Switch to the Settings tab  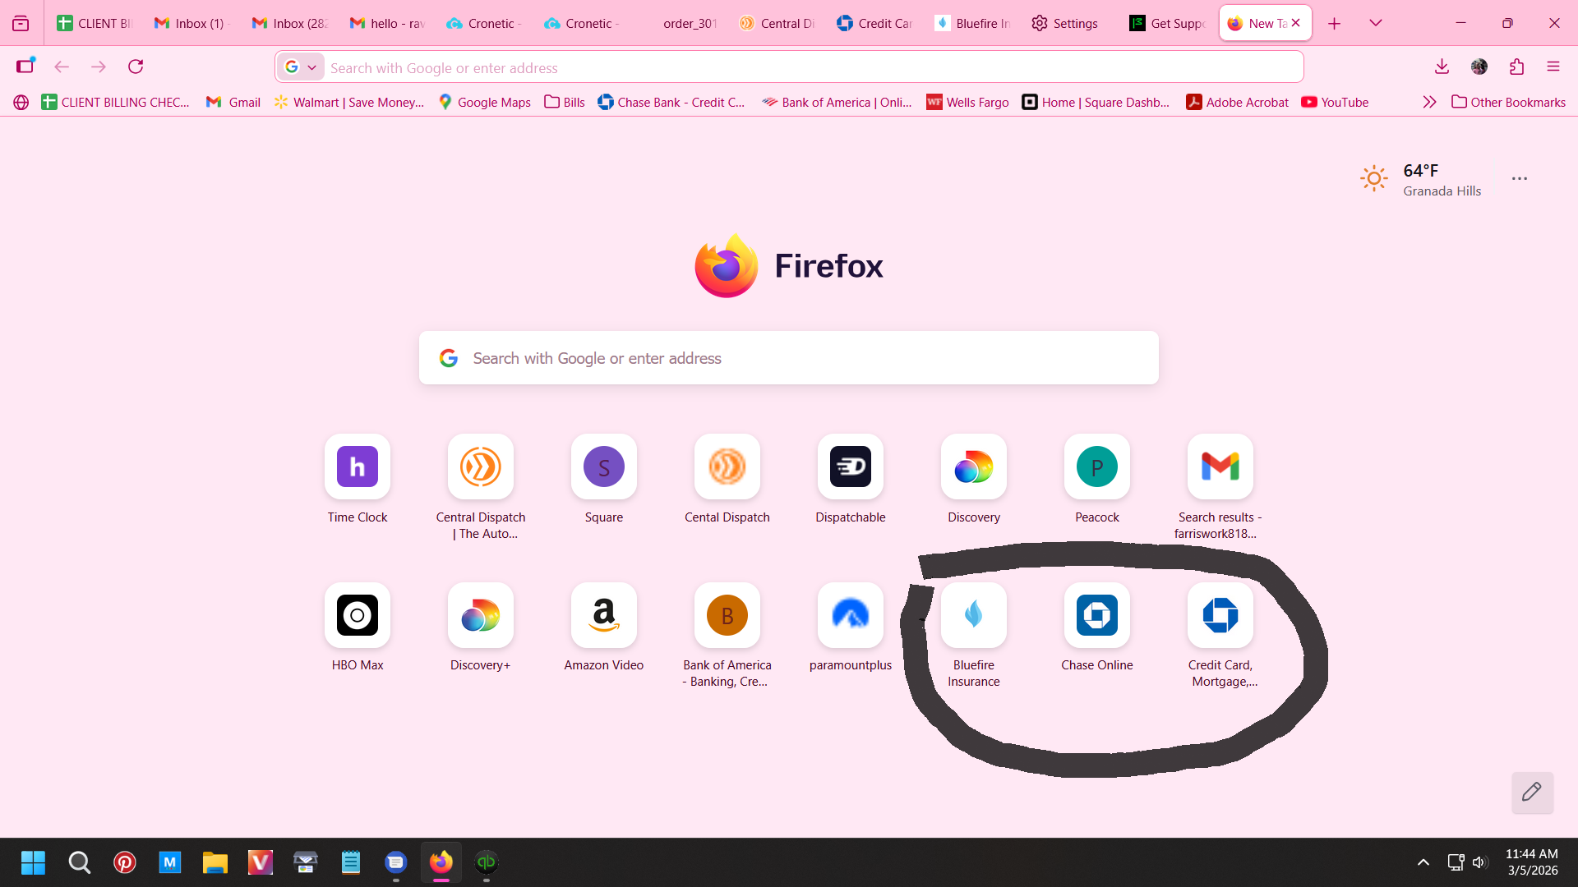(x=1065, y=23)
